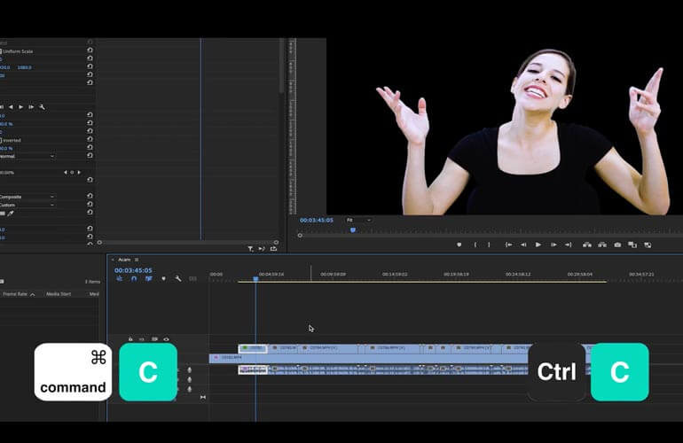Pick a color with the eyedropper
Screen dimensions: 683x443
[11, 214]
